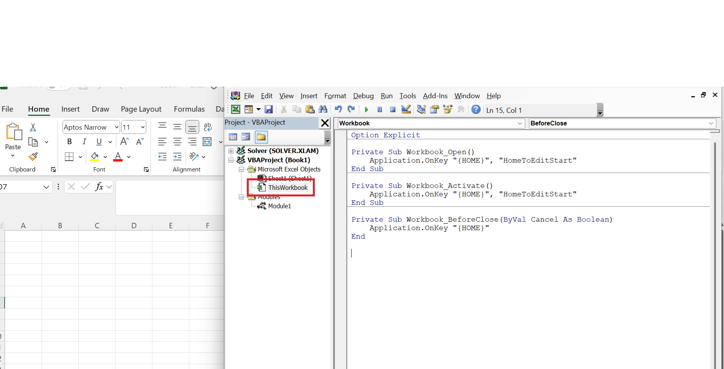
Task: Open the Aptos Narrow font dropdown
Action: (117, 127)
